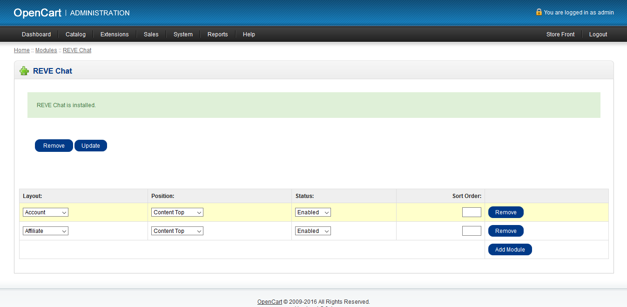Image resolution: width=627 pixels, height=307 pixels.
Task: Click the 'You are logged in as admin' text
Action: (579, 13)
